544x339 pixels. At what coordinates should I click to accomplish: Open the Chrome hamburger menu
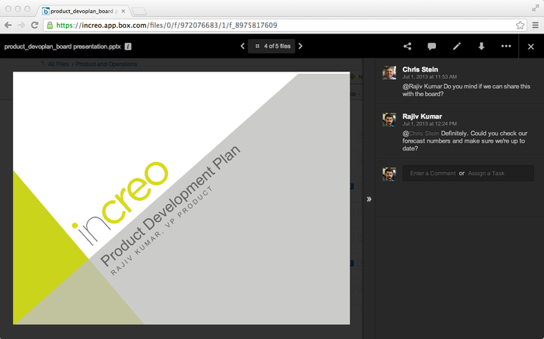[535, 25]
